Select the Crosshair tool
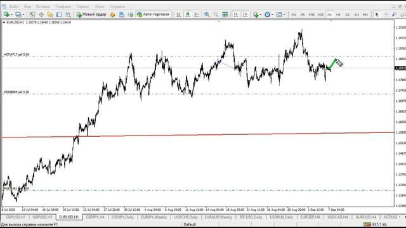The image size is (406, 228). click(386, 15)
